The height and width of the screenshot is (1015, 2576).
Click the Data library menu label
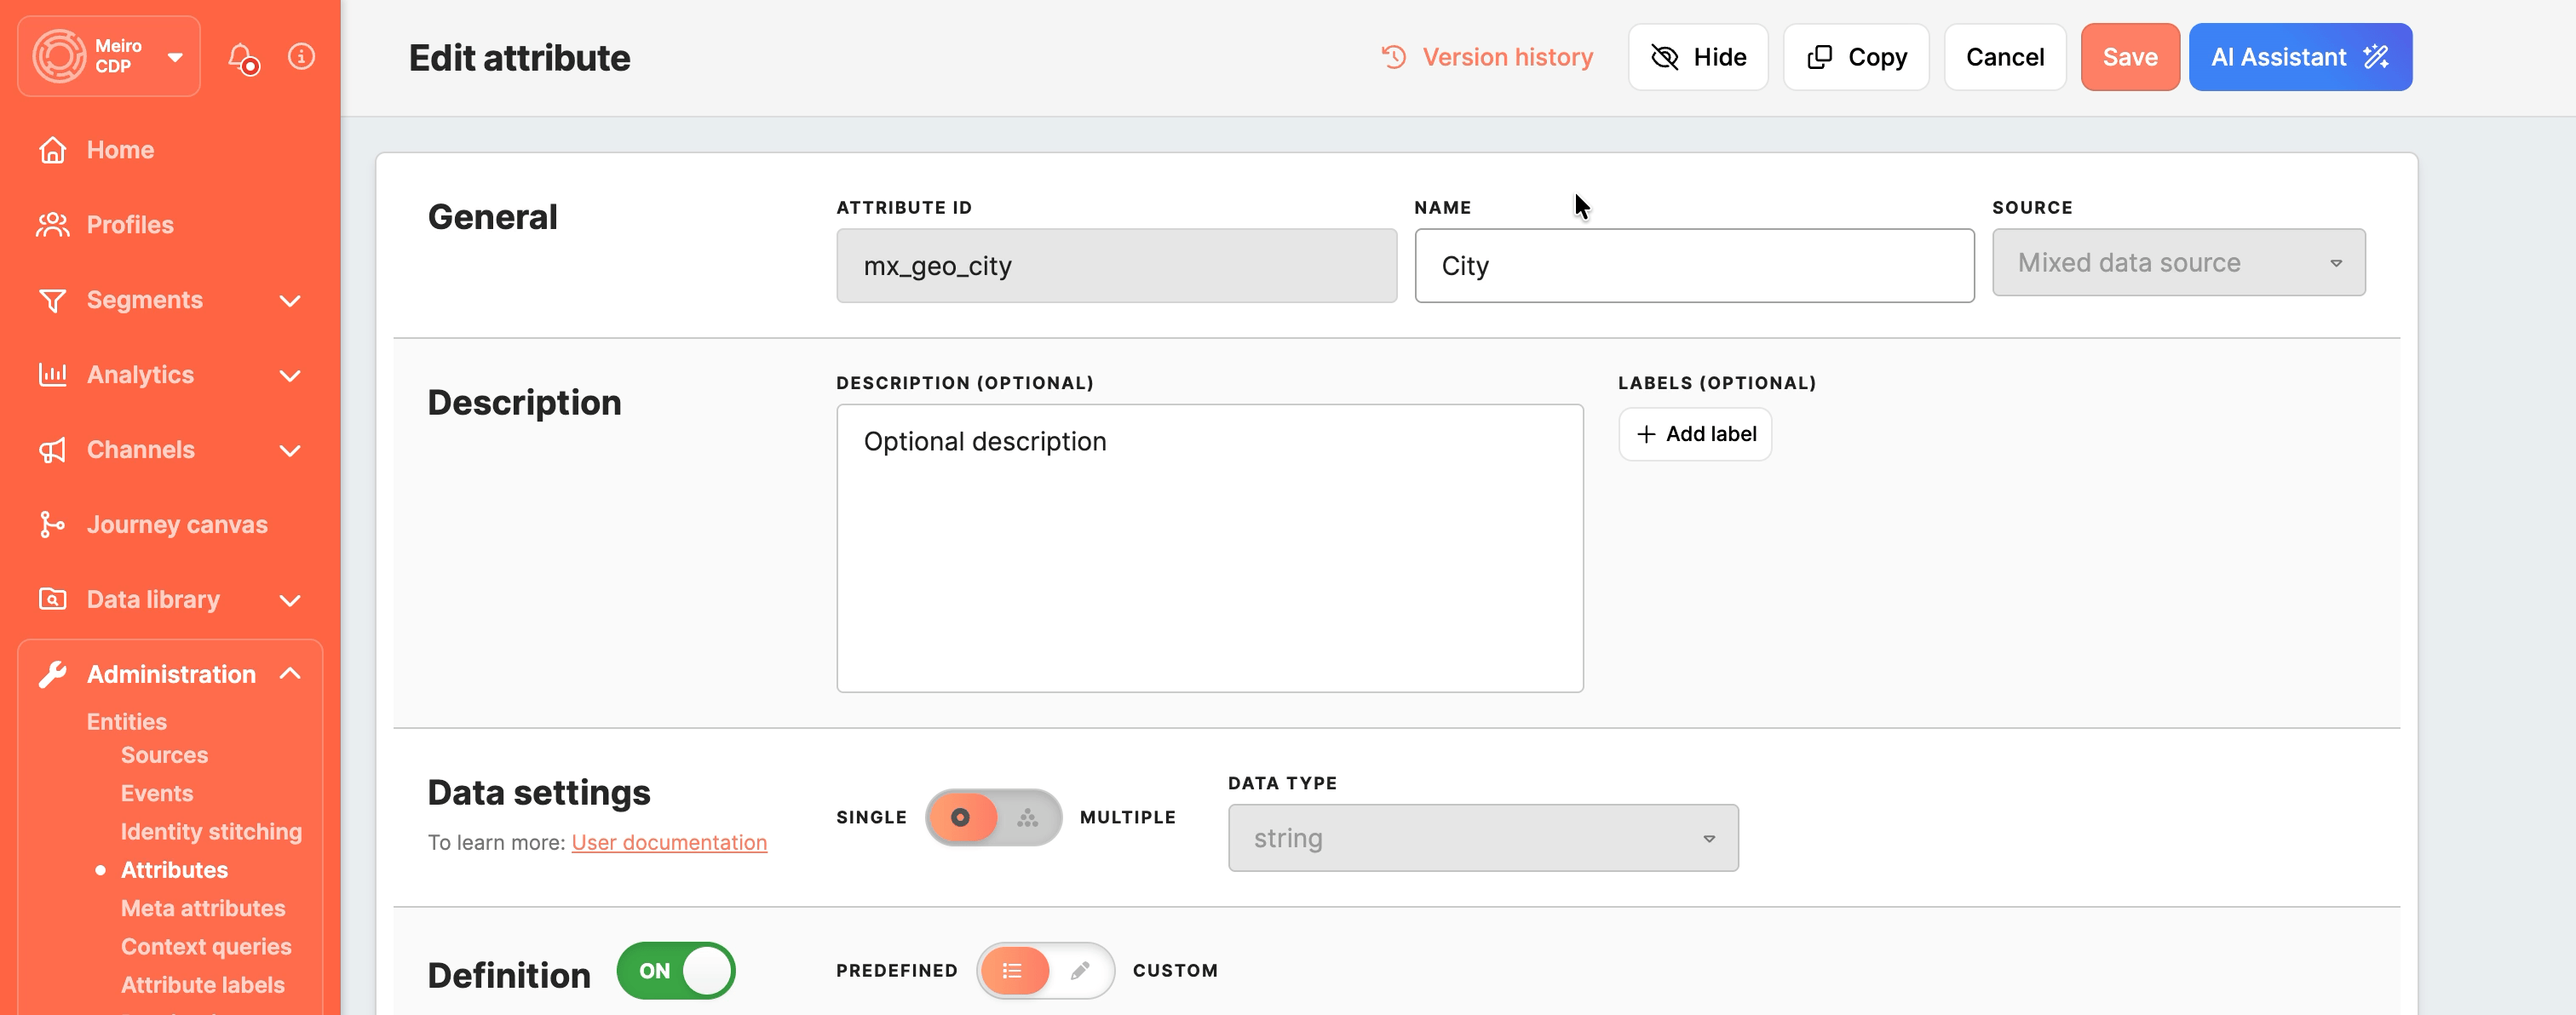[x=153, y=600]
